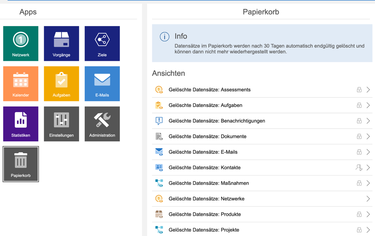Expand chevron for Gelöschte Datensätze: Netzwerke

pyautogui.click(x=368, y=199)
